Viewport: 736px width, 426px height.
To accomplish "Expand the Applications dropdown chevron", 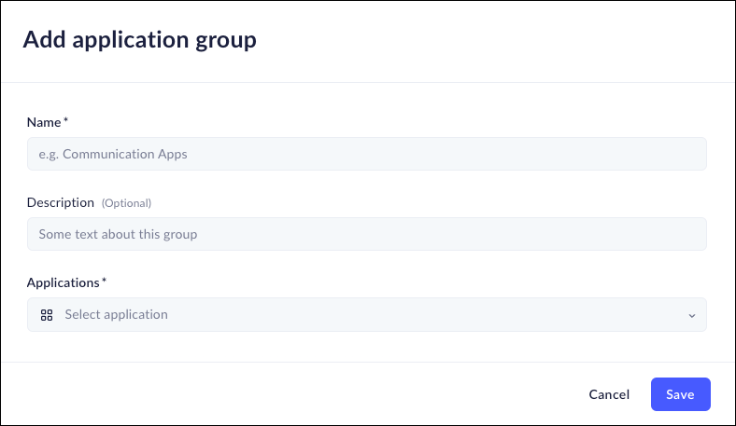I will point(692,315).
